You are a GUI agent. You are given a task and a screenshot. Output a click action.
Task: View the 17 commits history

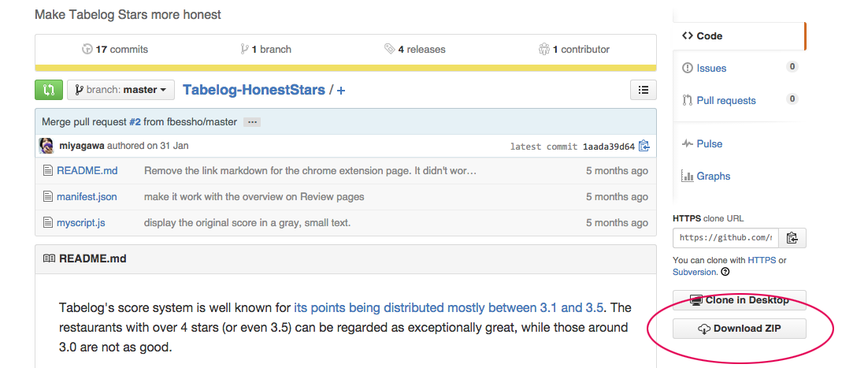pyautogui.click(x=115, y=50)
